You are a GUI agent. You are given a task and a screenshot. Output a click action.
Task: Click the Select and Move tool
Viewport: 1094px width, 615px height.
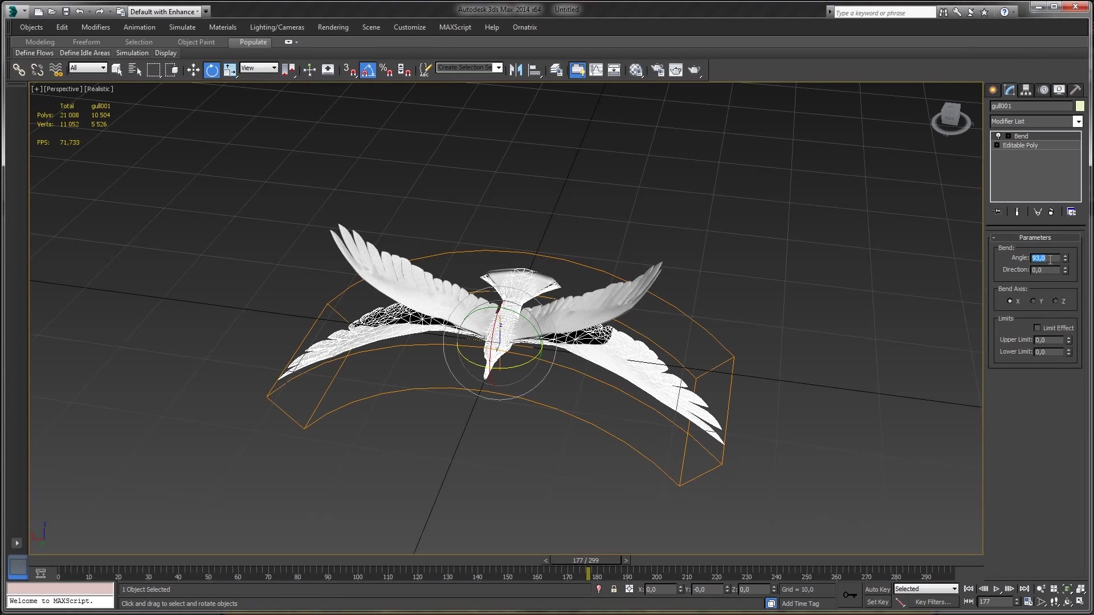click(193, 70)
